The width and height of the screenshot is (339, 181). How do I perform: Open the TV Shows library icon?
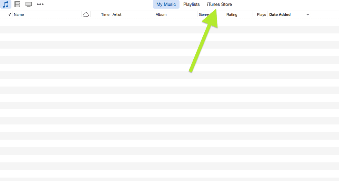pos(29,4)
